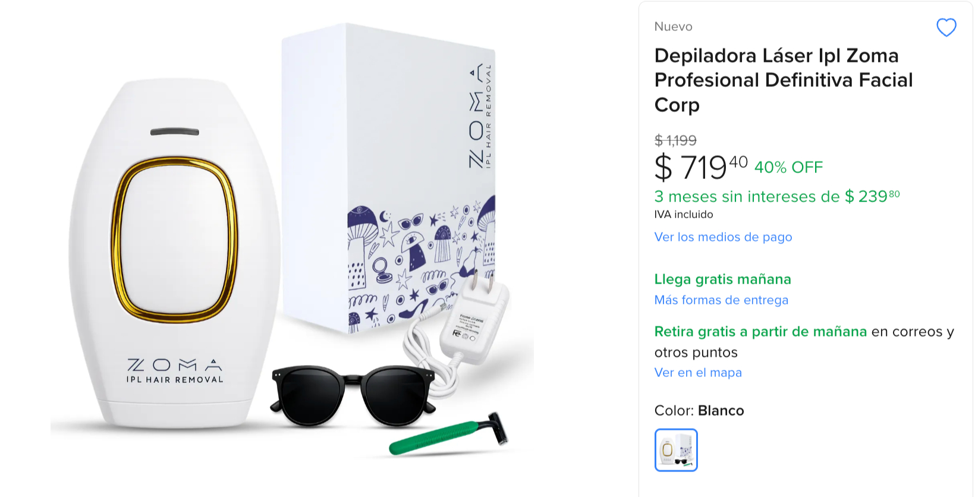Click the crossed-out $ 1,199 price
This screenshot has width=975, height=497.
pos(675,140)
